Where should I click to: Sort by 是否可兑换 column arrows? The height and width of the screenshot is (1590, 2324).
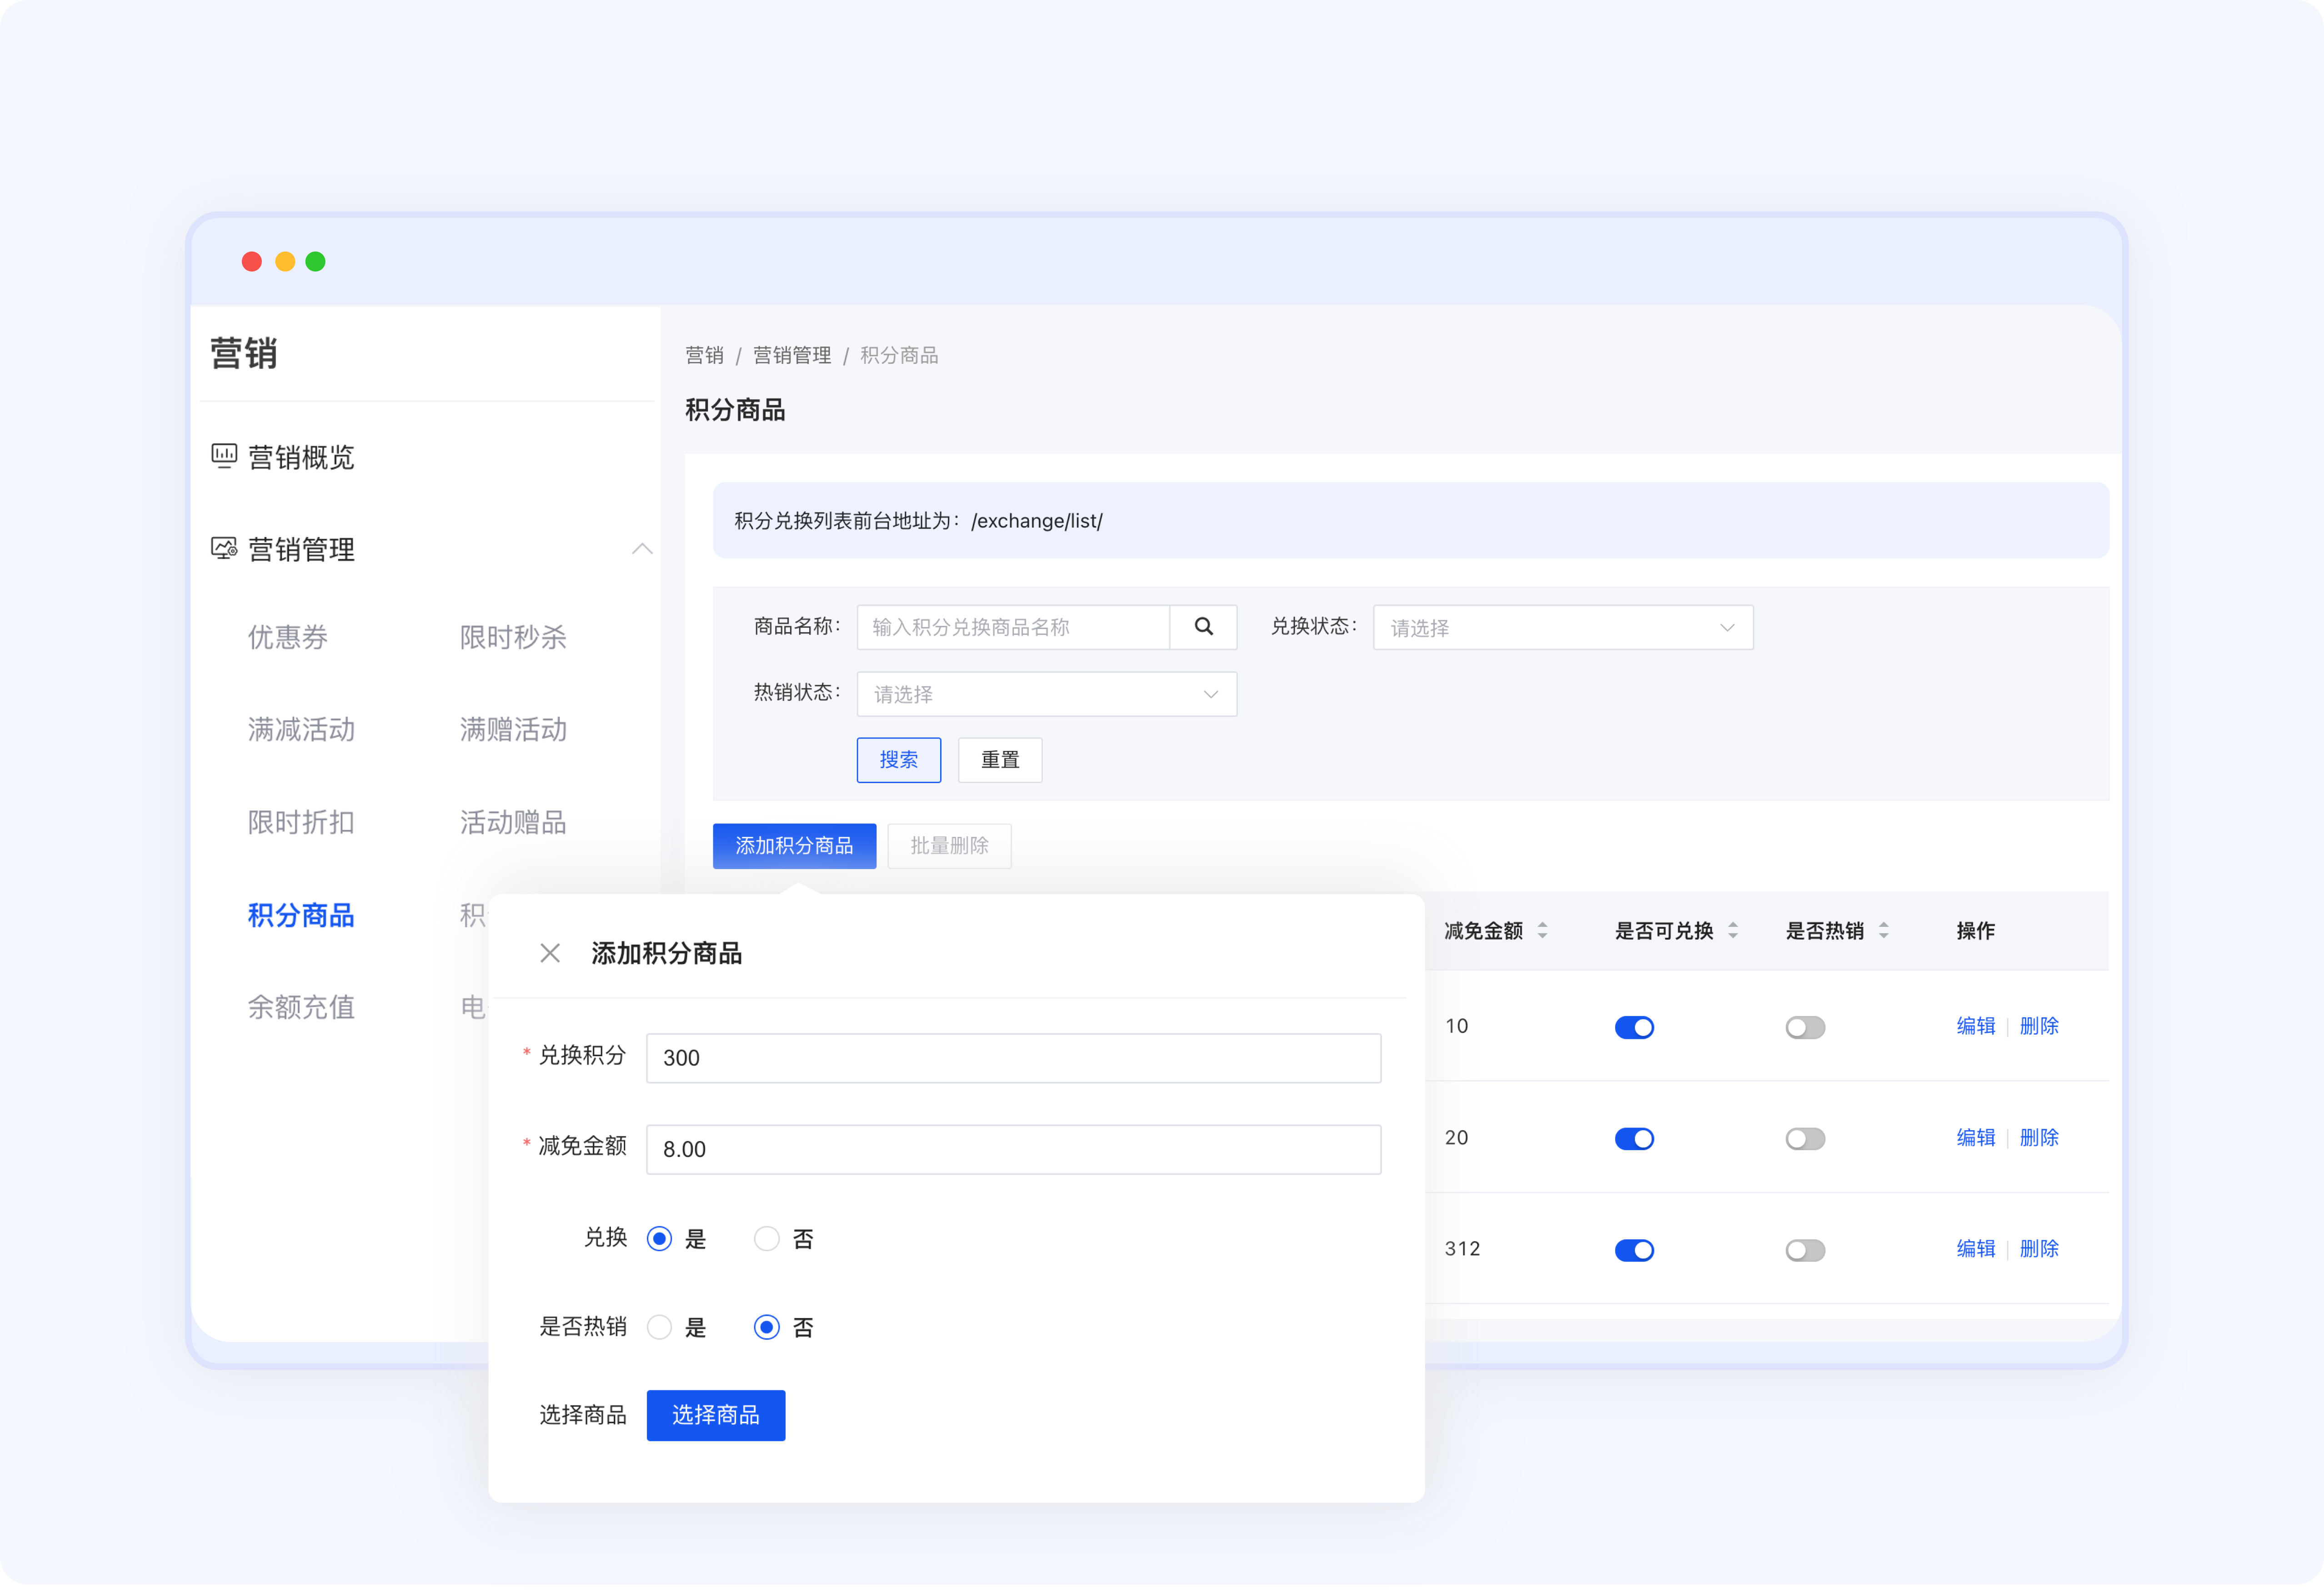pos(1732,931)
